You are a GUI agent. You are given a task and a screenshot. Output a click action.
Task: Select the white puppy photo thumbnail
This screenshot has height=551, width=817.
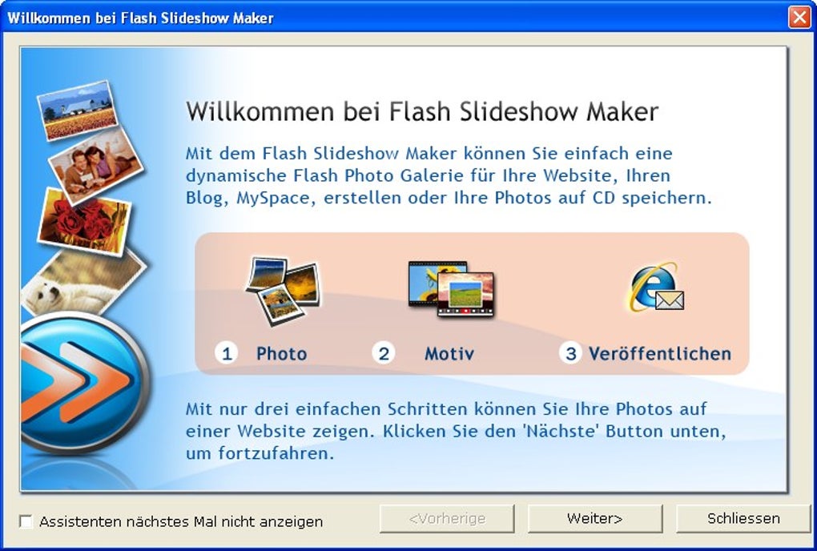83,282
